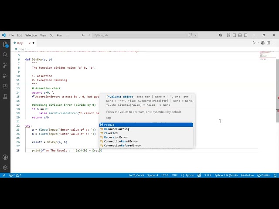Click the 3.14.4 version status item

[x=208, y=175]
